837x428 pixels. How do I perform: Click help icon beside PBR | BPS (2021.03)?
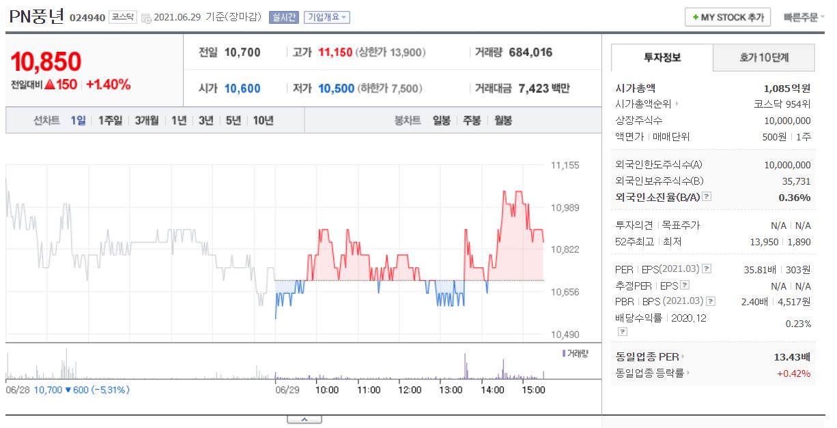click(711, 301)
